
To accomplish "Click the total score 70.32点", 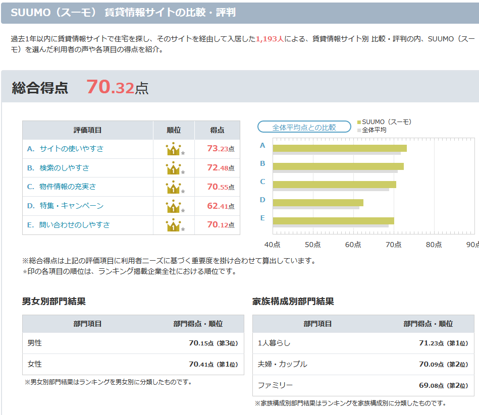I will pos(117,87).
